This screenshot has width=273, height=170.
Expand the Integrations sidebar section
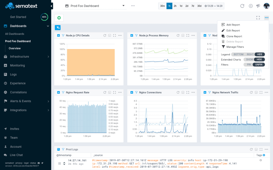click(48, 110)
